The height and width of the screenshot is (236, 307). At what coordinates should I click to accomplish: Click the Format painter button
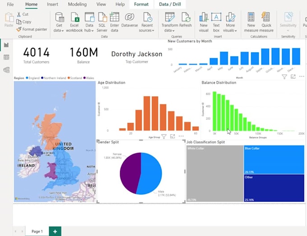tap(31, 29)
